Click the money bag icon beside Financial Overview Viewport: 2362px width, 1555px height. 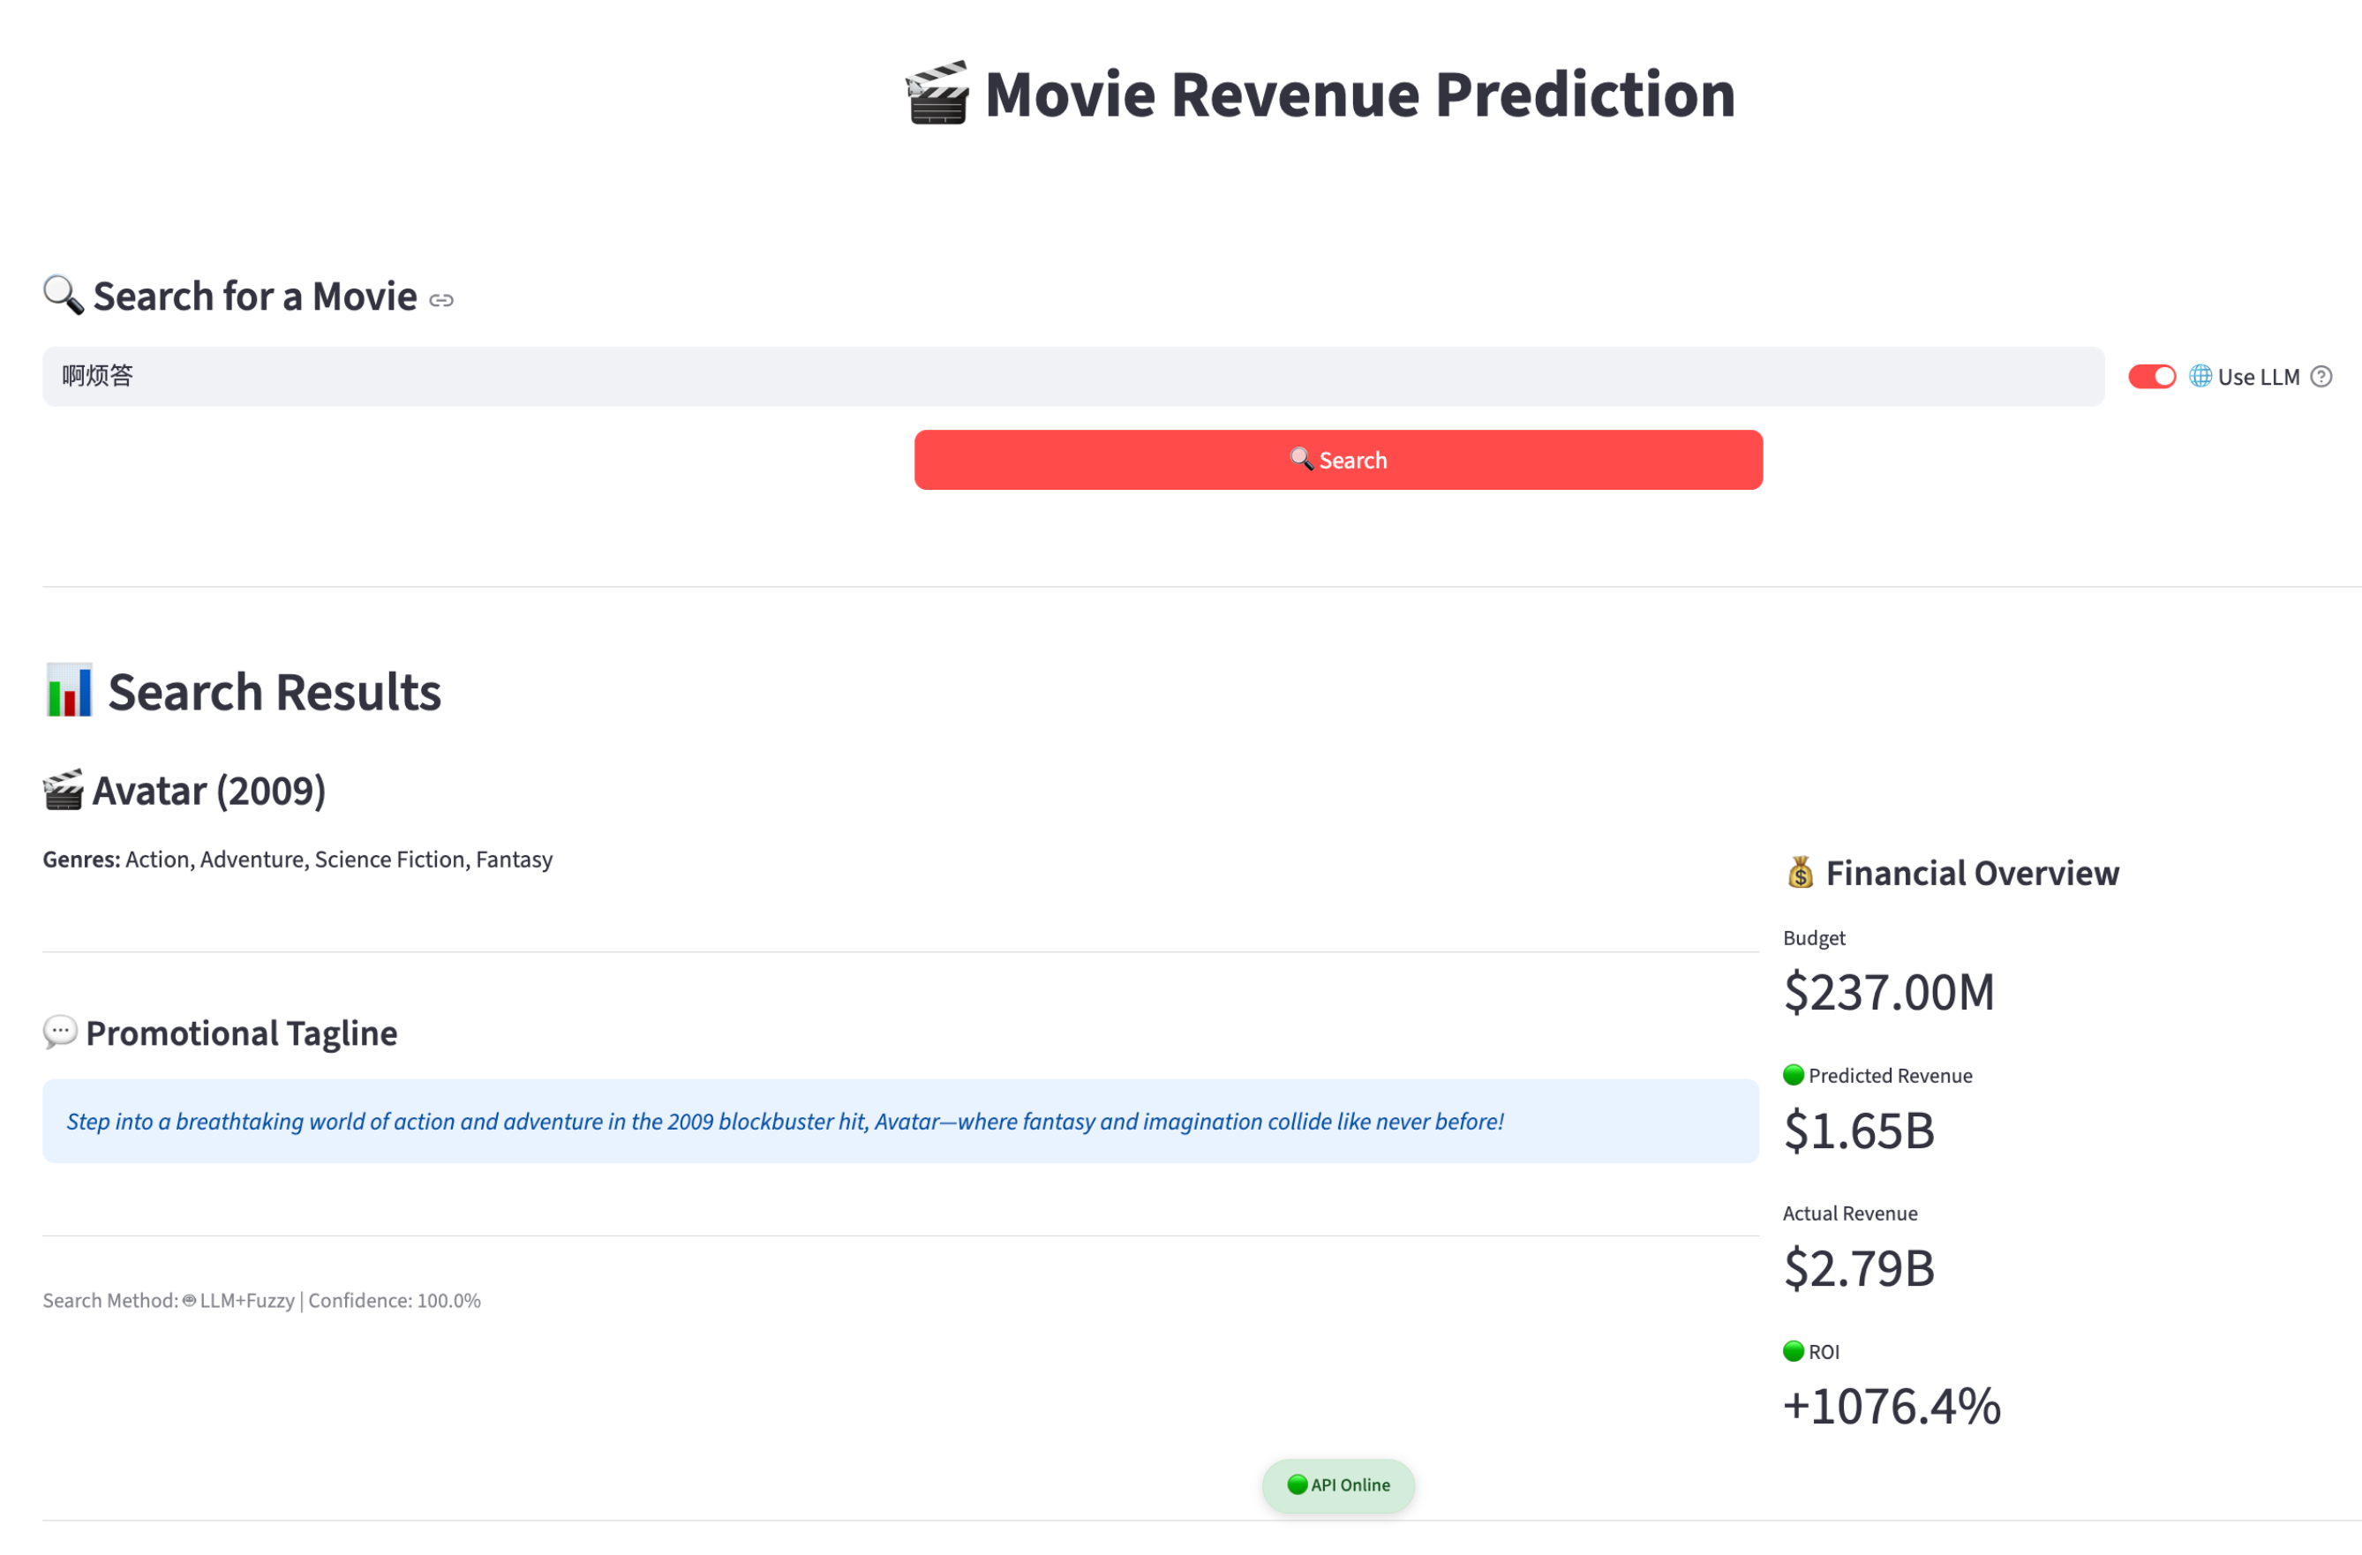[x=1799, y=872]
